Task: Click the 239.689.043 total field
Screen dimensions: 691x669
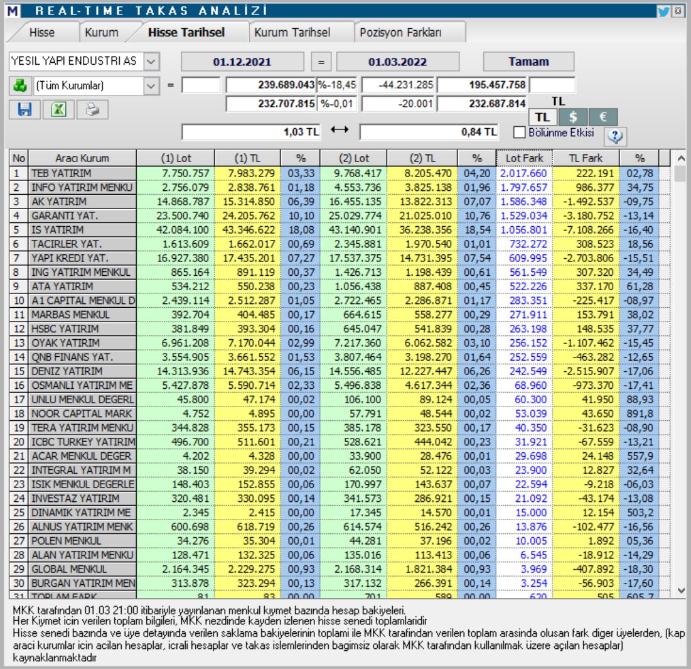Action: (x=271, y=85)
